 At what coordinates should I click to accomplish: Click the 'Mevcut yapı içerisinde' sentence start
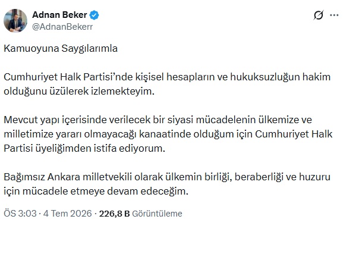pyautogui.click(x=55, y=120)
